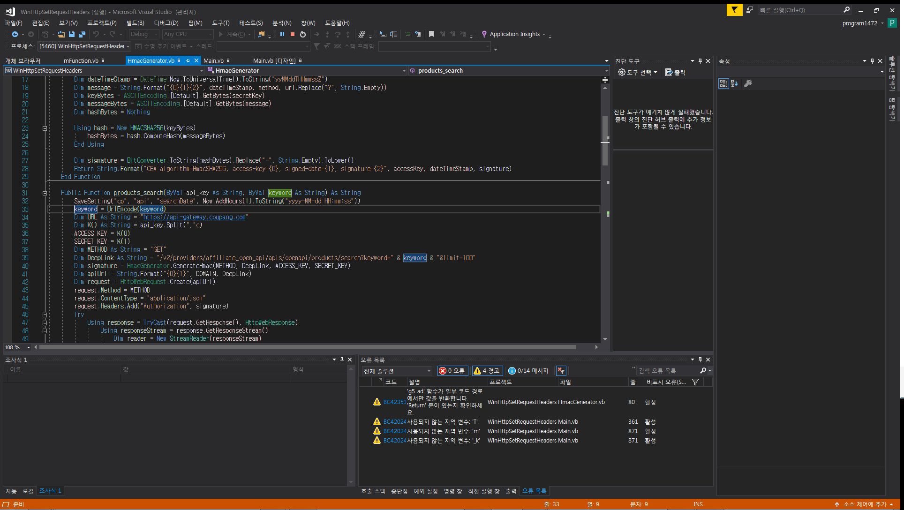Click the api-gateway.coupang.com link in code

[x=194, y=217]
